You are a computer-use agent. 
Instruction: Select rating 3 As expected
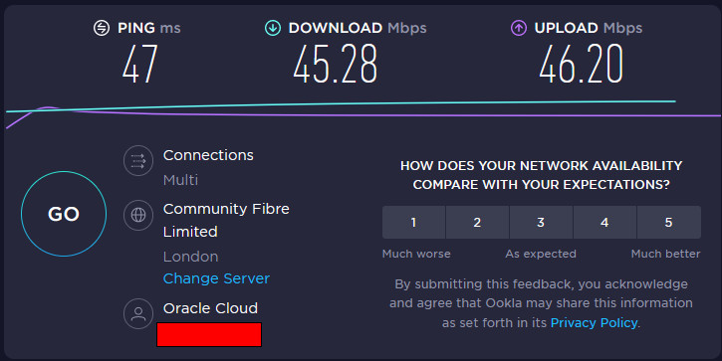coord(541,222)
